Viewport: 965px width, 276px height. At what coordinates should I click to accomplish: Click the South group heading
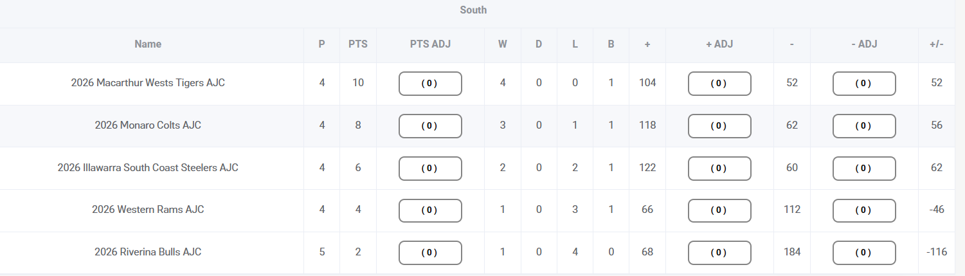coord(473,10)
